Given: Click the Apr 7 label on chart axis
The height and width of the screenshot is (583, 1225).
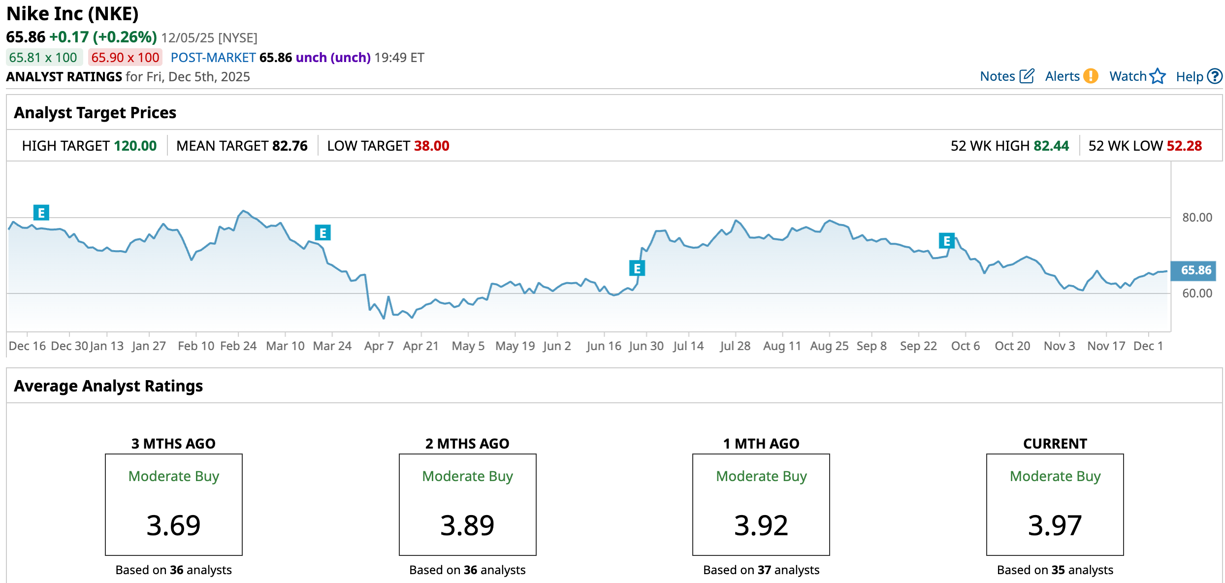Looking at the screenshot, I should point(379,346).
